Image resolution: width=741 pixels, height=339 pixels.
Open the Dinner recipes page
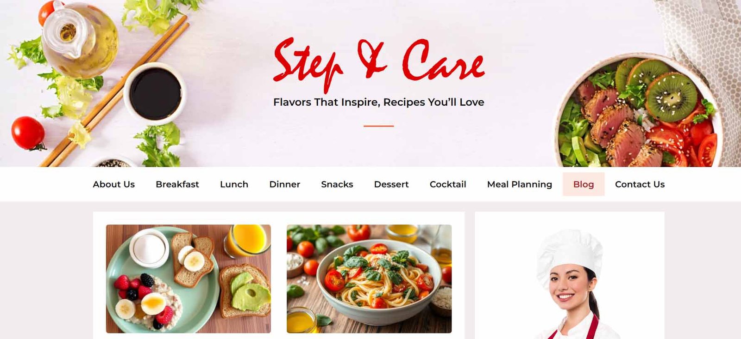(284, 184)
